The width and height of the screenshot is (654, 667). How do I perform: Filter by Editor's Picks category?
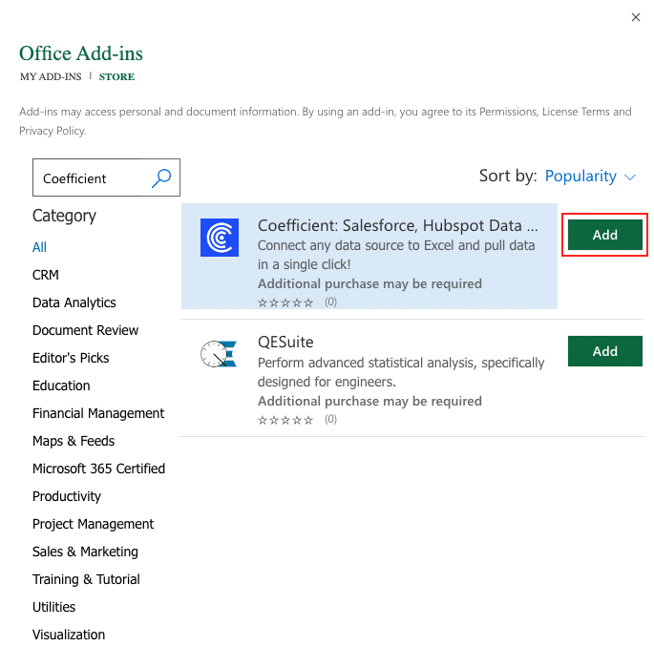[x=71, y=358]
